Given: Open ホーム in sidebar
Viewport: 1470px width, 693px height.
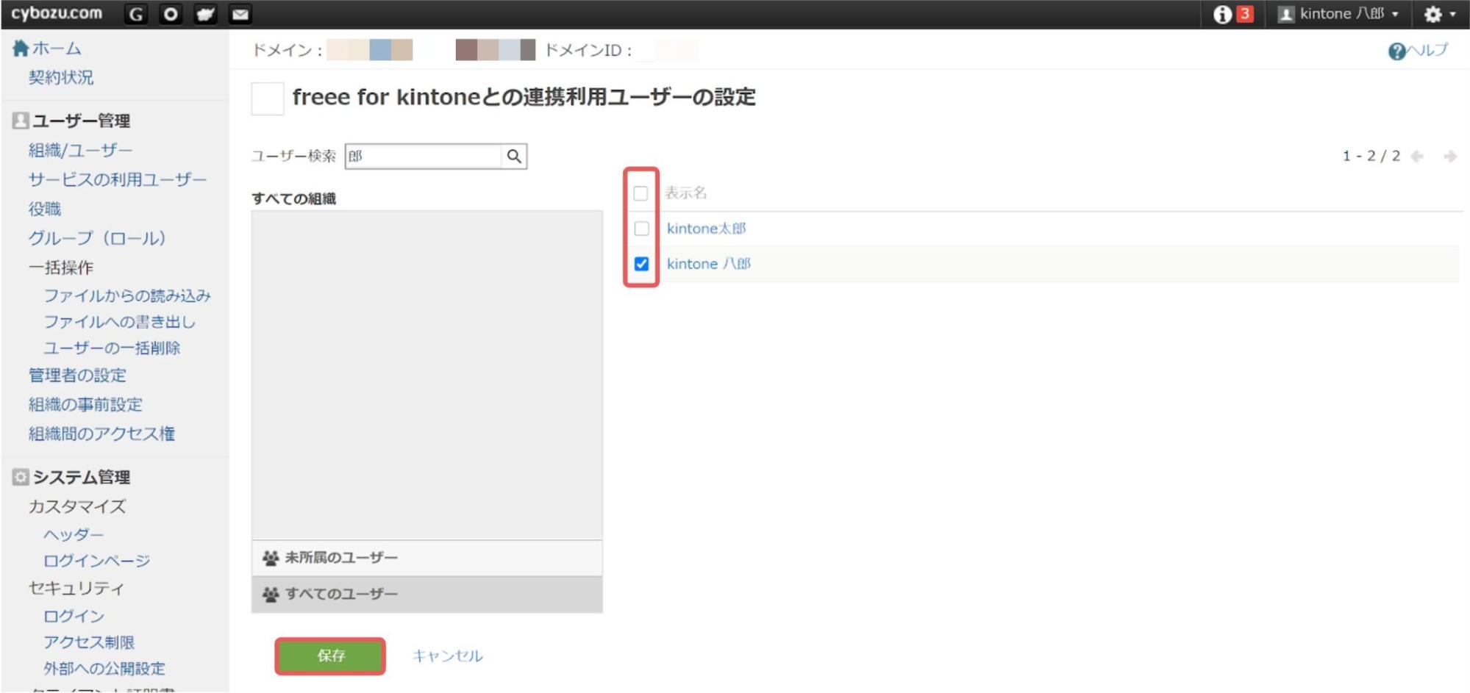Looking at the screenshot, I should (x=57, y=49).
